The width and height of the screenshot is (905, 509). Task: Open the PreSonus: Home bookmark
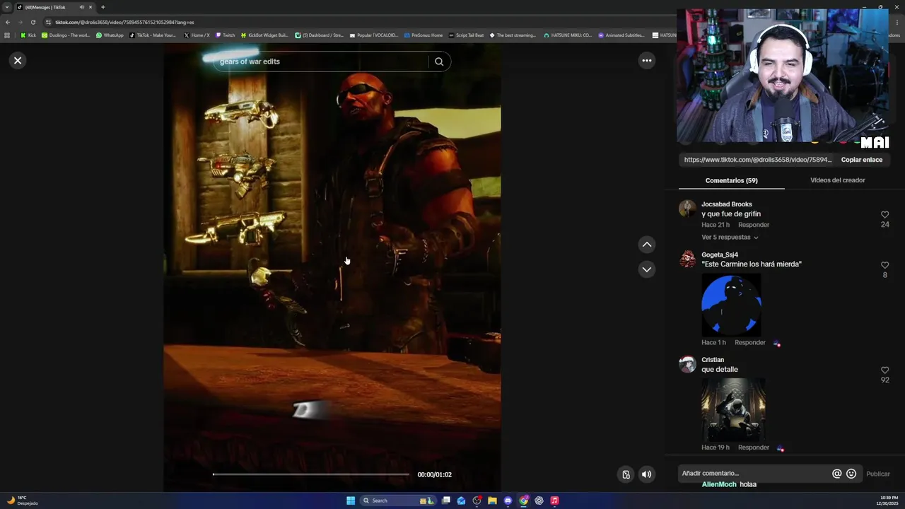coord(424,35)
